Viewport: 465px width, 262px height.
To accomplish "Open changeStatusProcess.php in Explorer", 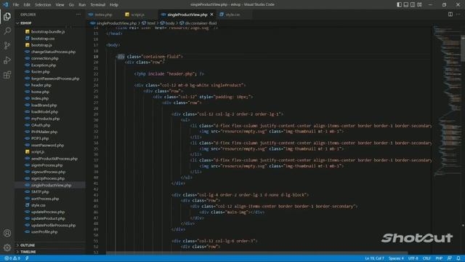I will click(53, 52).
